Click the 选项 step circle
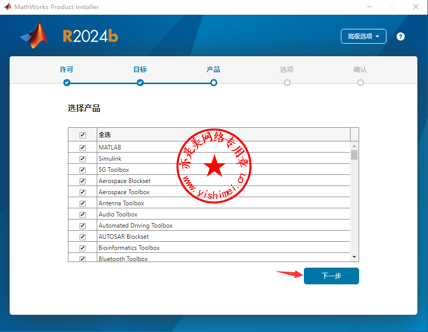Viewport: 428px width, 332px height. 287,83
